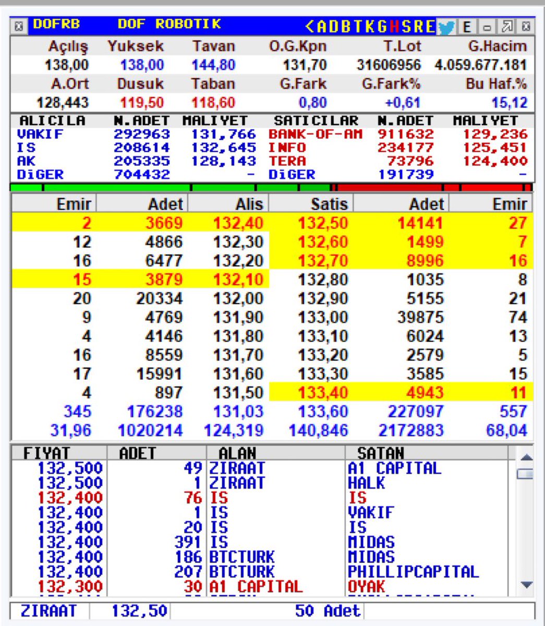Select the bid price 132,40
Screen dimensions: 545x626
(x=238, y=223)
